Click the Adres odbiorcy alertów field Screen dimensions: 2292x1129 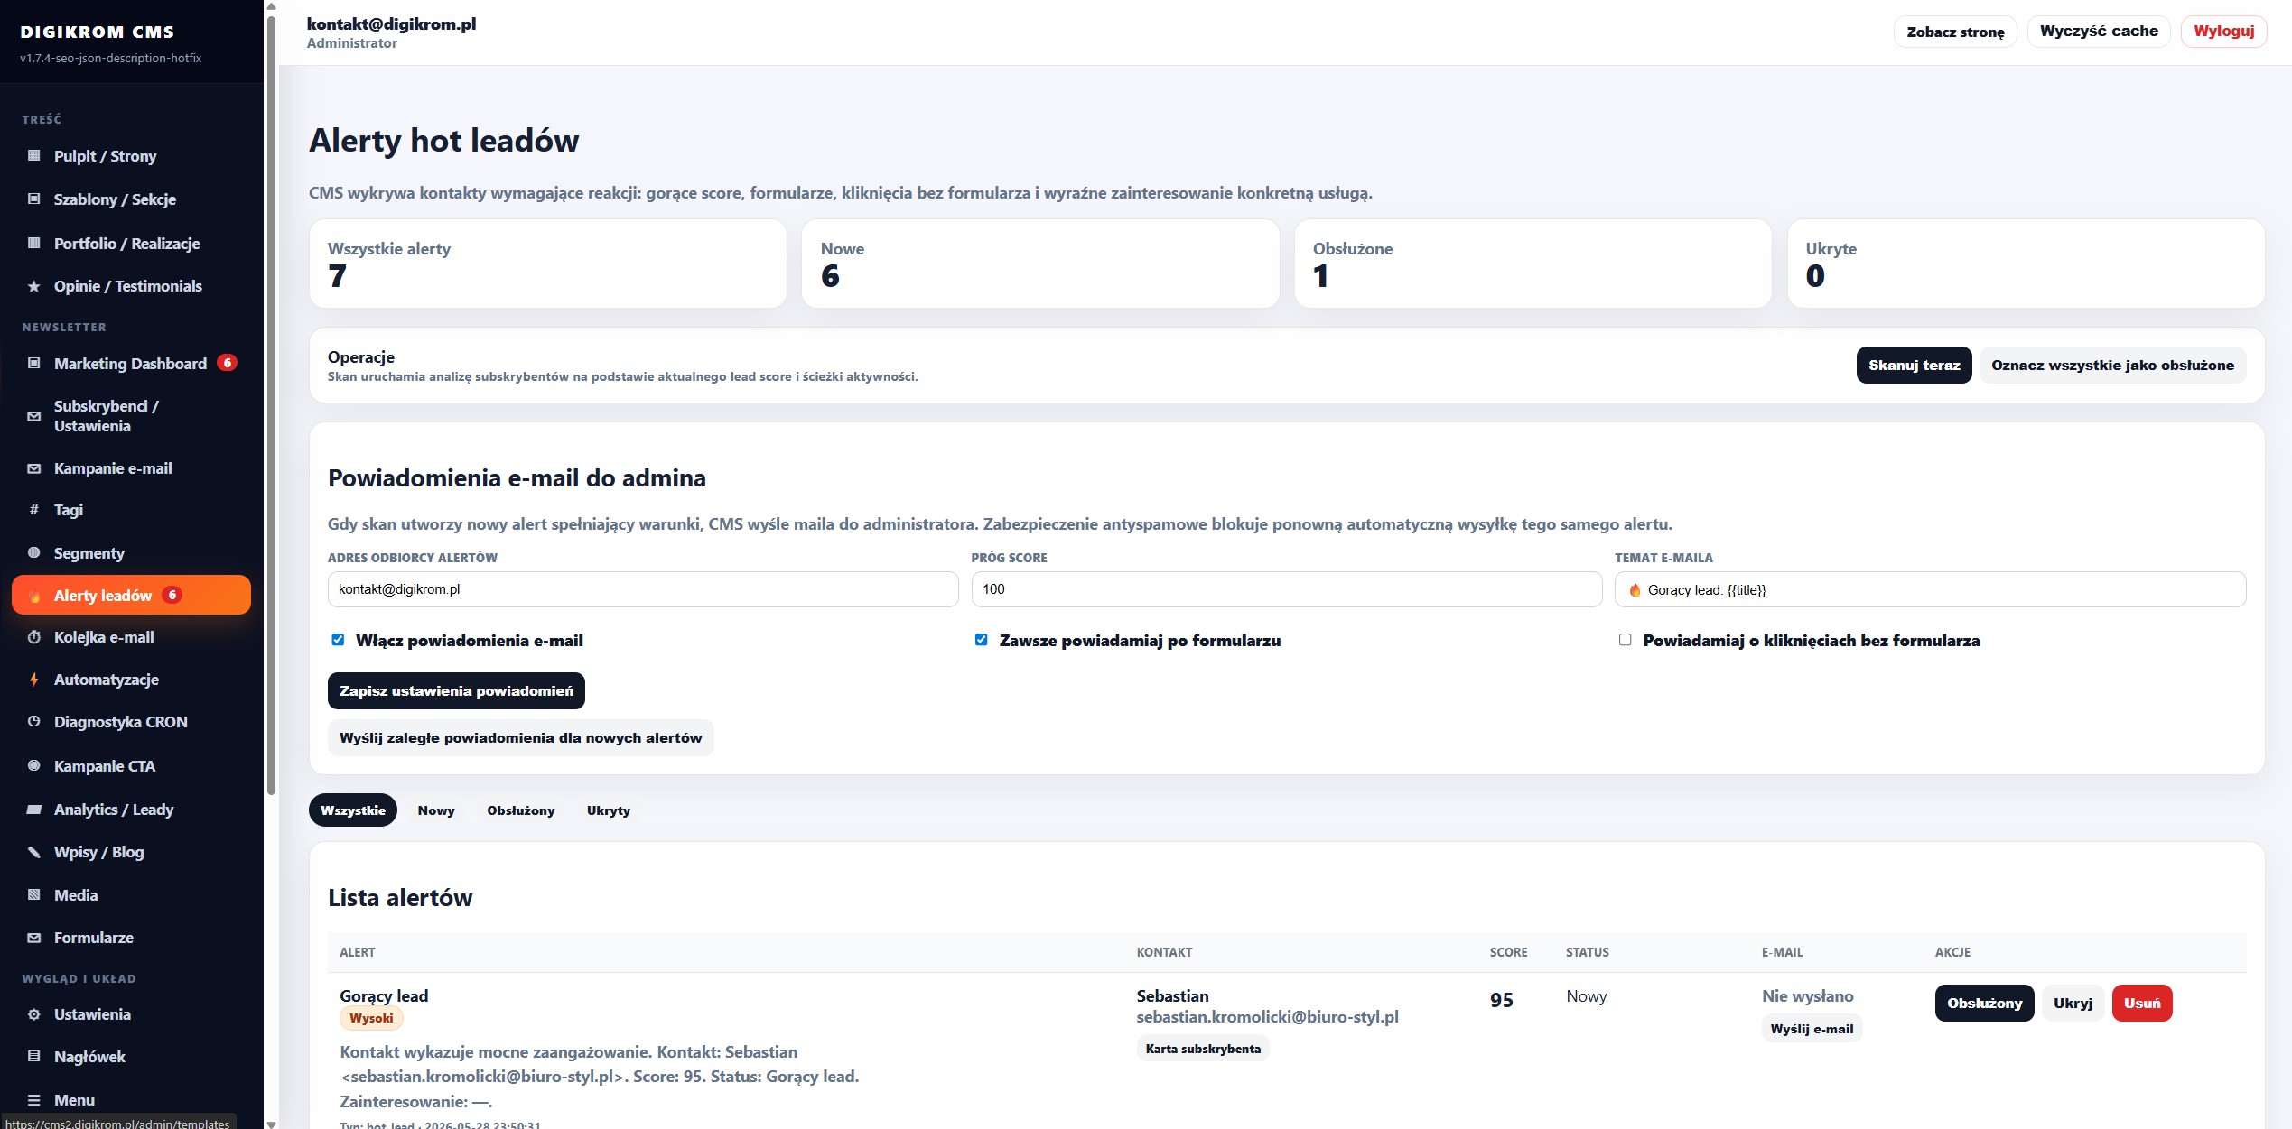click(643, 589)
